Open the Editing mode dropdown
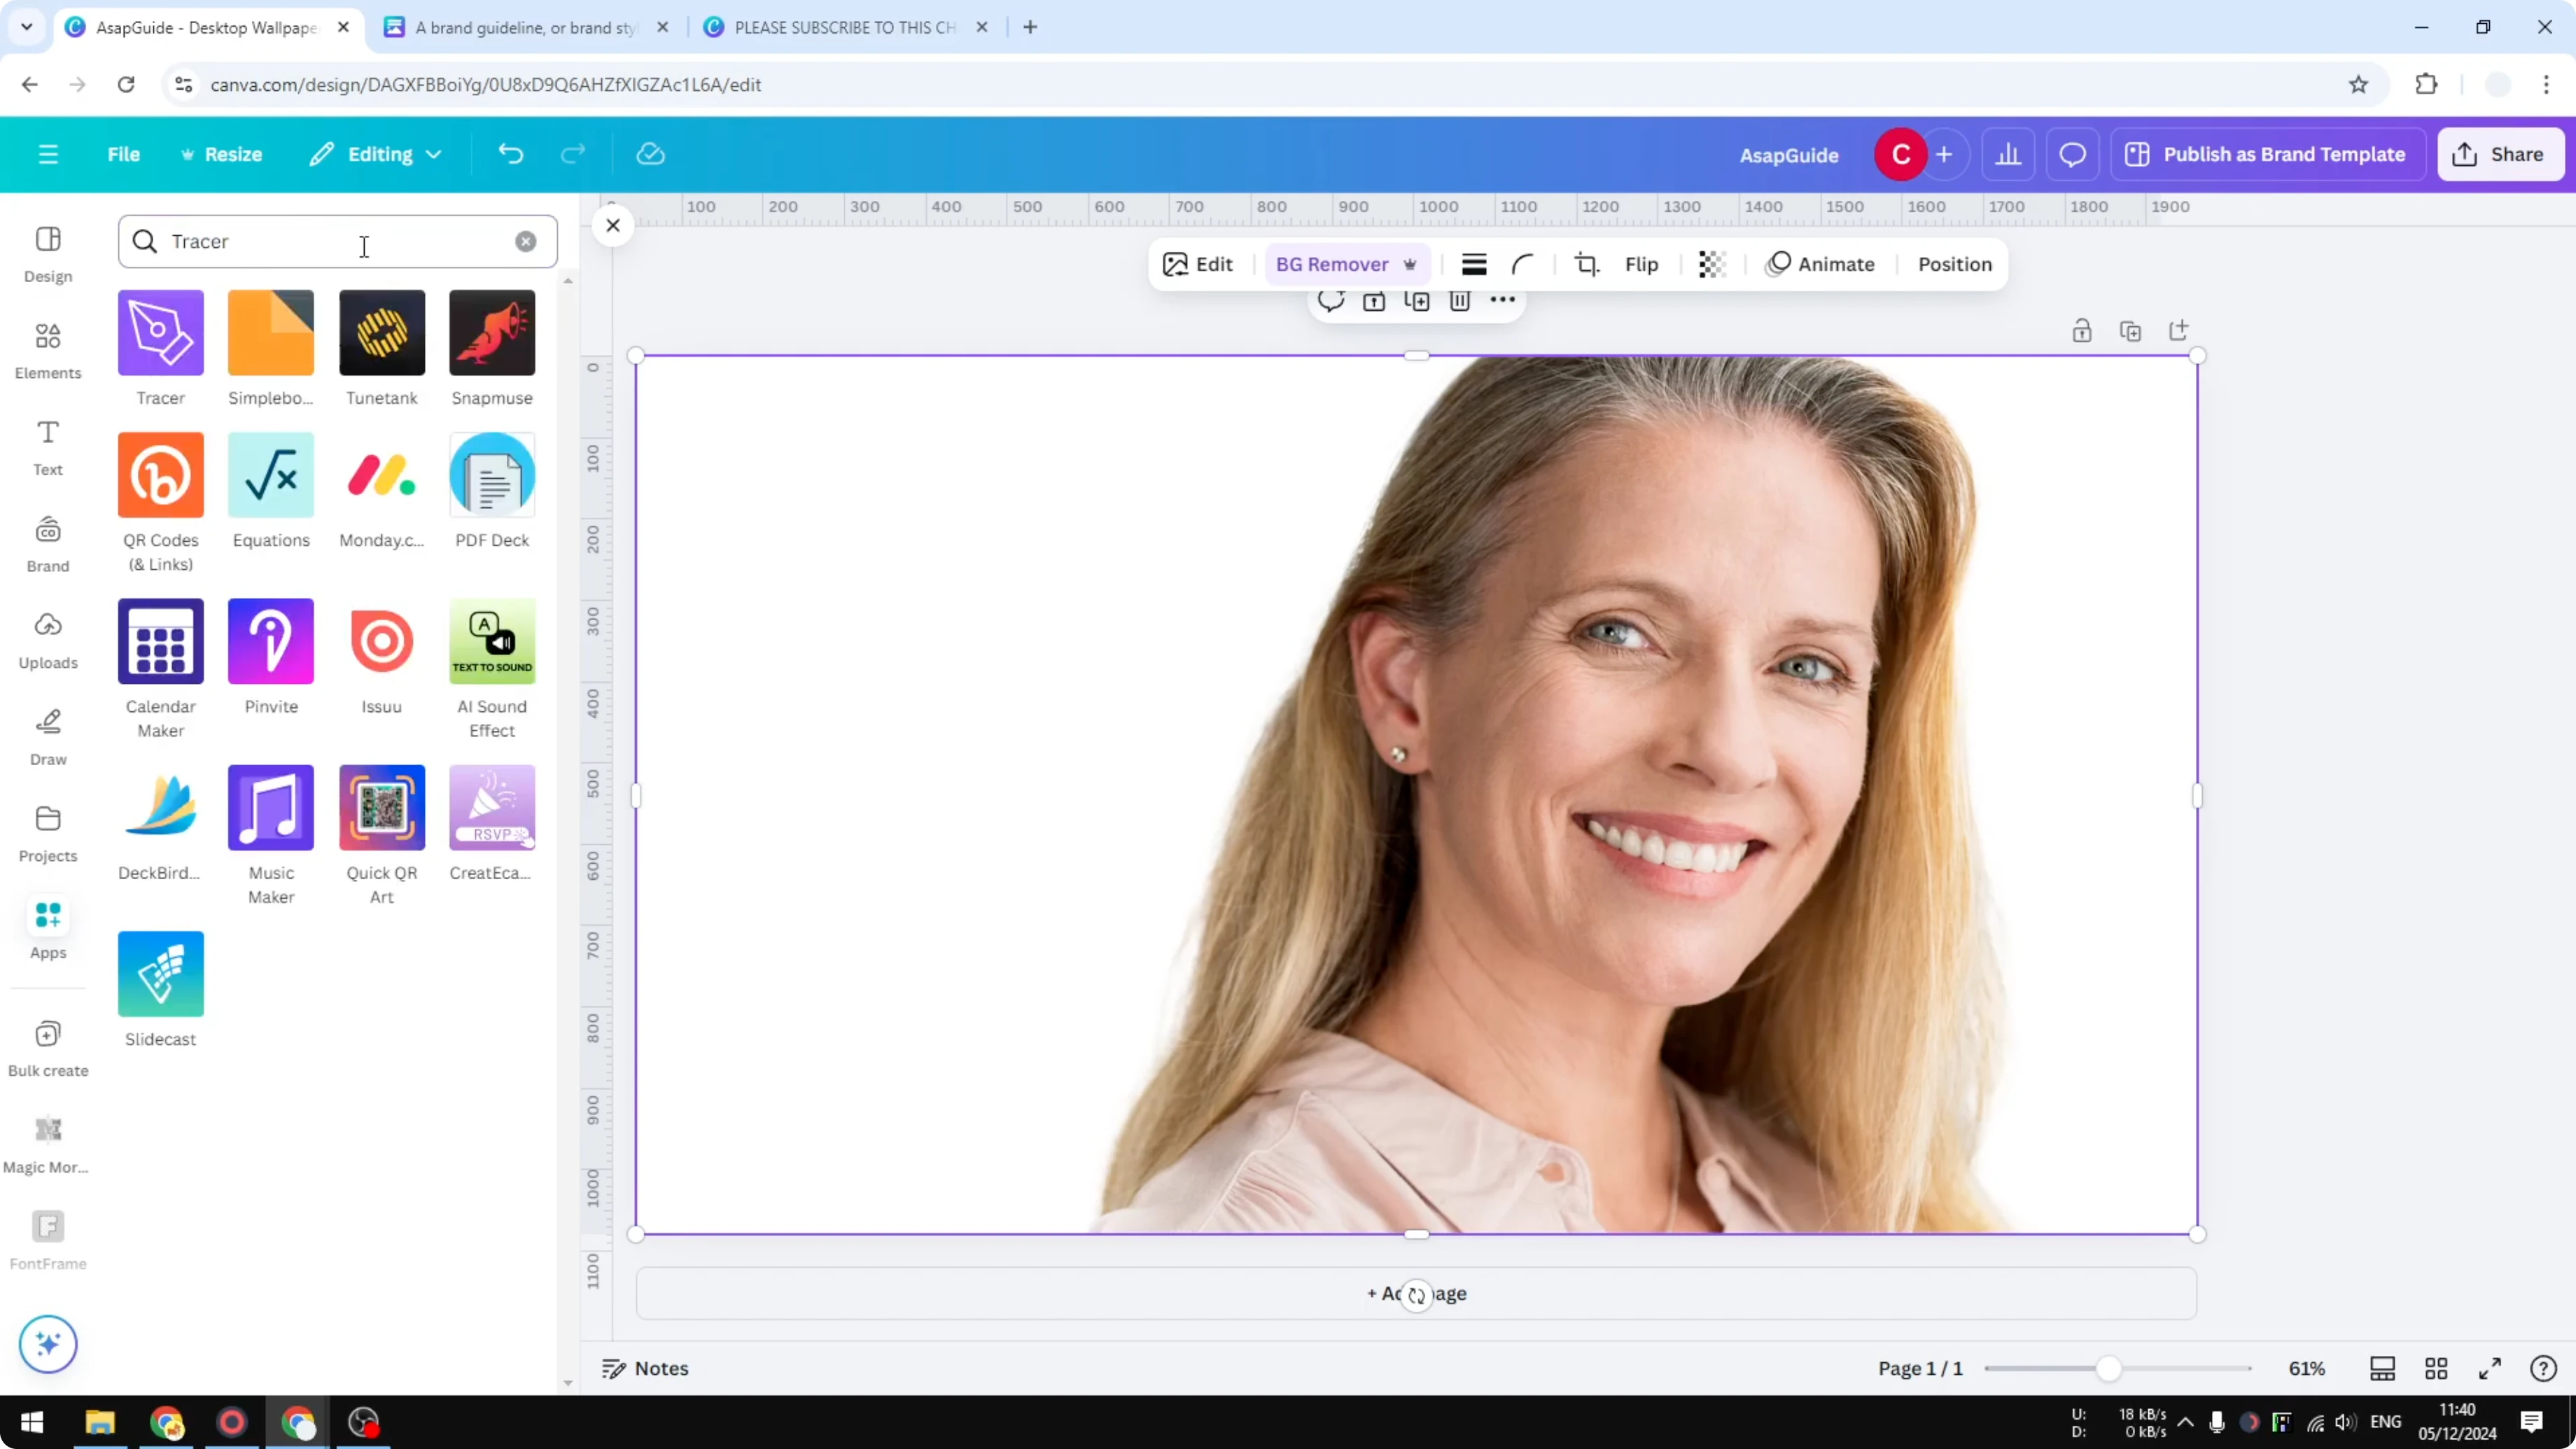 (375, 154)
